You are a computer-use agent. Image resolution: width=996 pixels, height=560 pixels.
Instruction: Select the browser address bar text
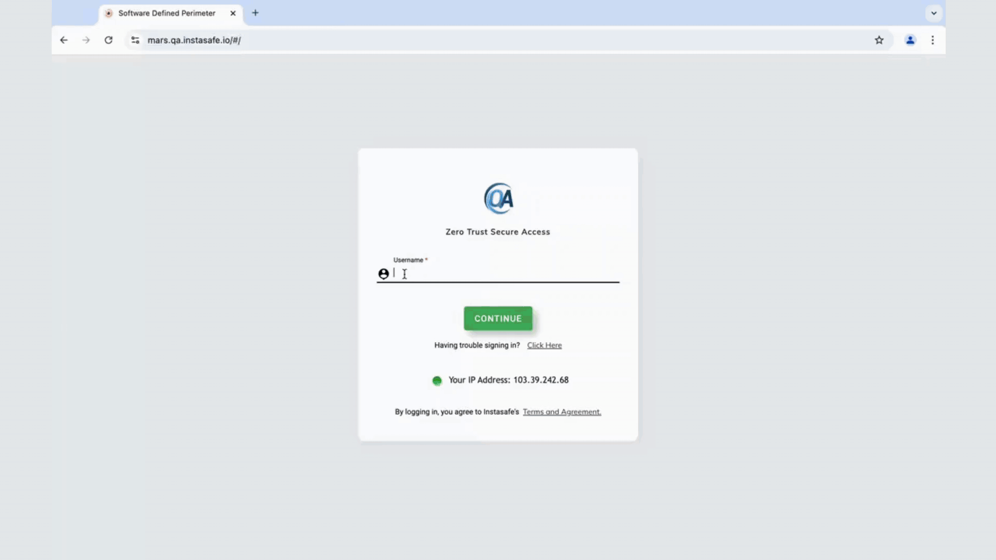click(x=193, y=39)
